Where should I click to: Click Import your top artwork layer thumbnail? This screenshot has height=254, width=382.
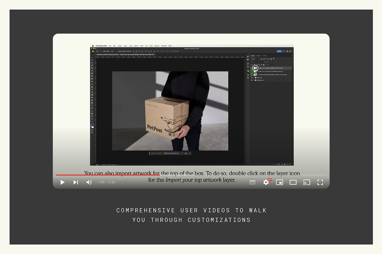click(255, 68)
